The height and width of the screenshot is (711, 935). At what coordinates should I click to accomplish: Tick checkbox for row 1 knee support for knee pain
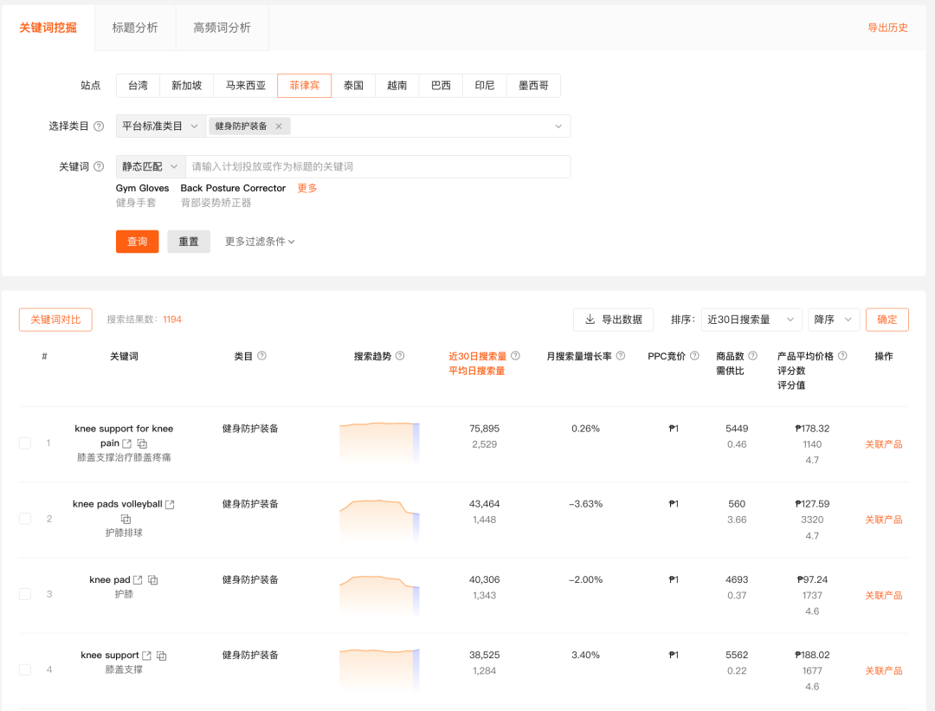point(25,443)
